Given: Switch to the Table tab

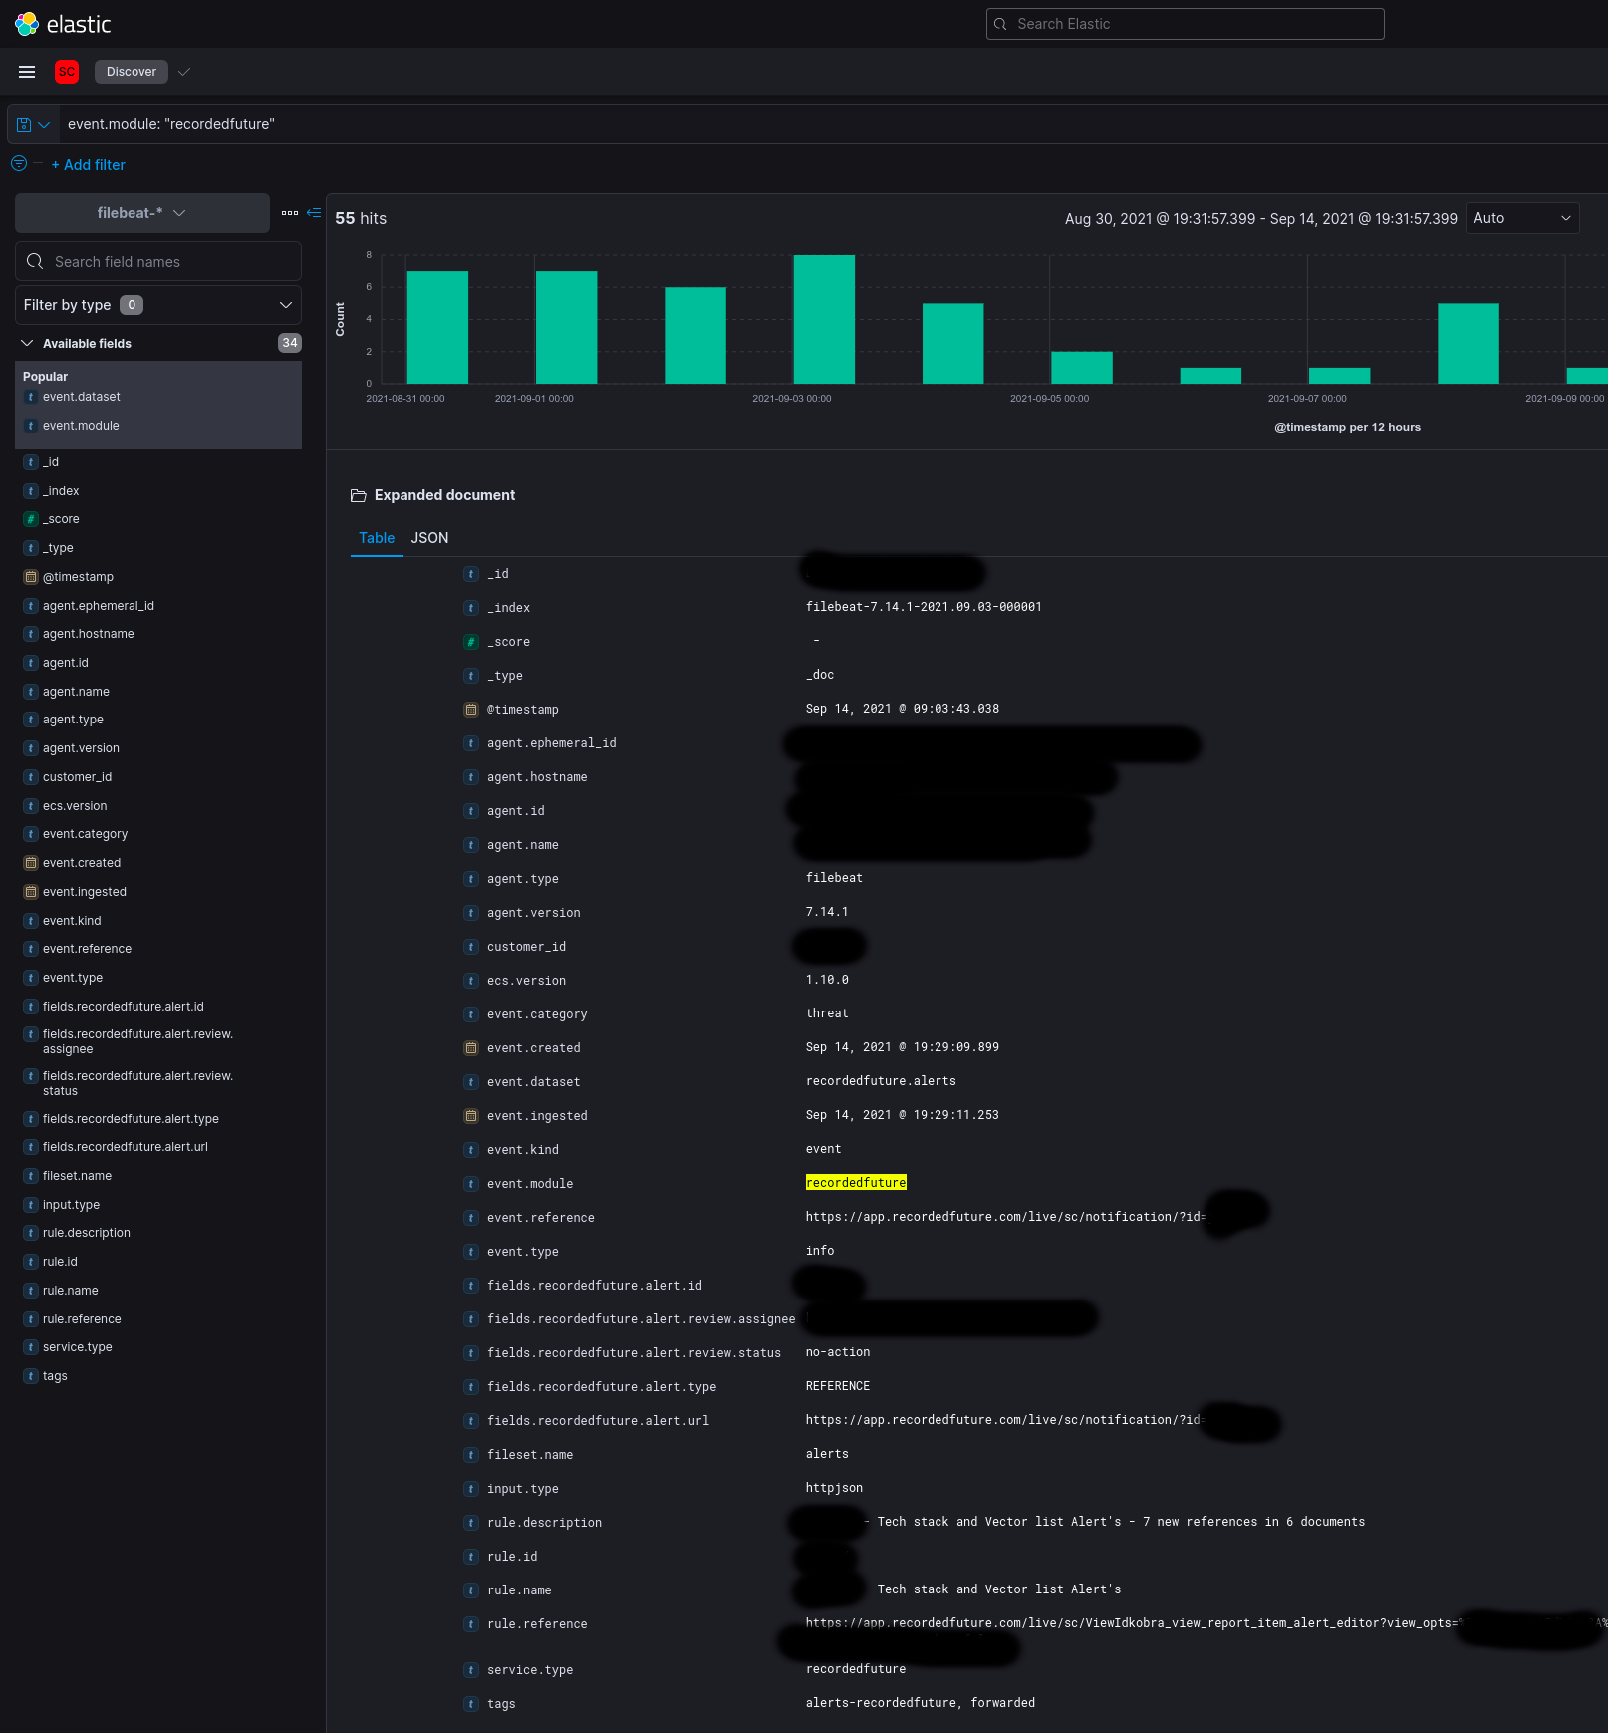Looking at the screenshot, I should pos(377,538).
